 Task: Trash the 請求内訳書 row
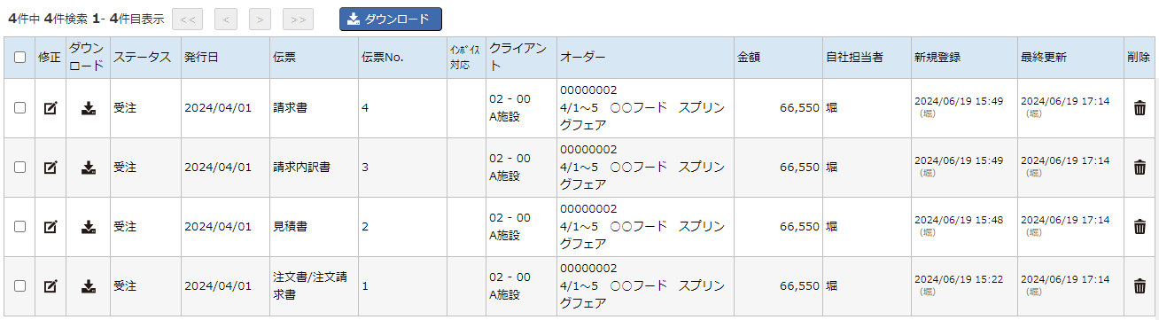pos(1140,168)
